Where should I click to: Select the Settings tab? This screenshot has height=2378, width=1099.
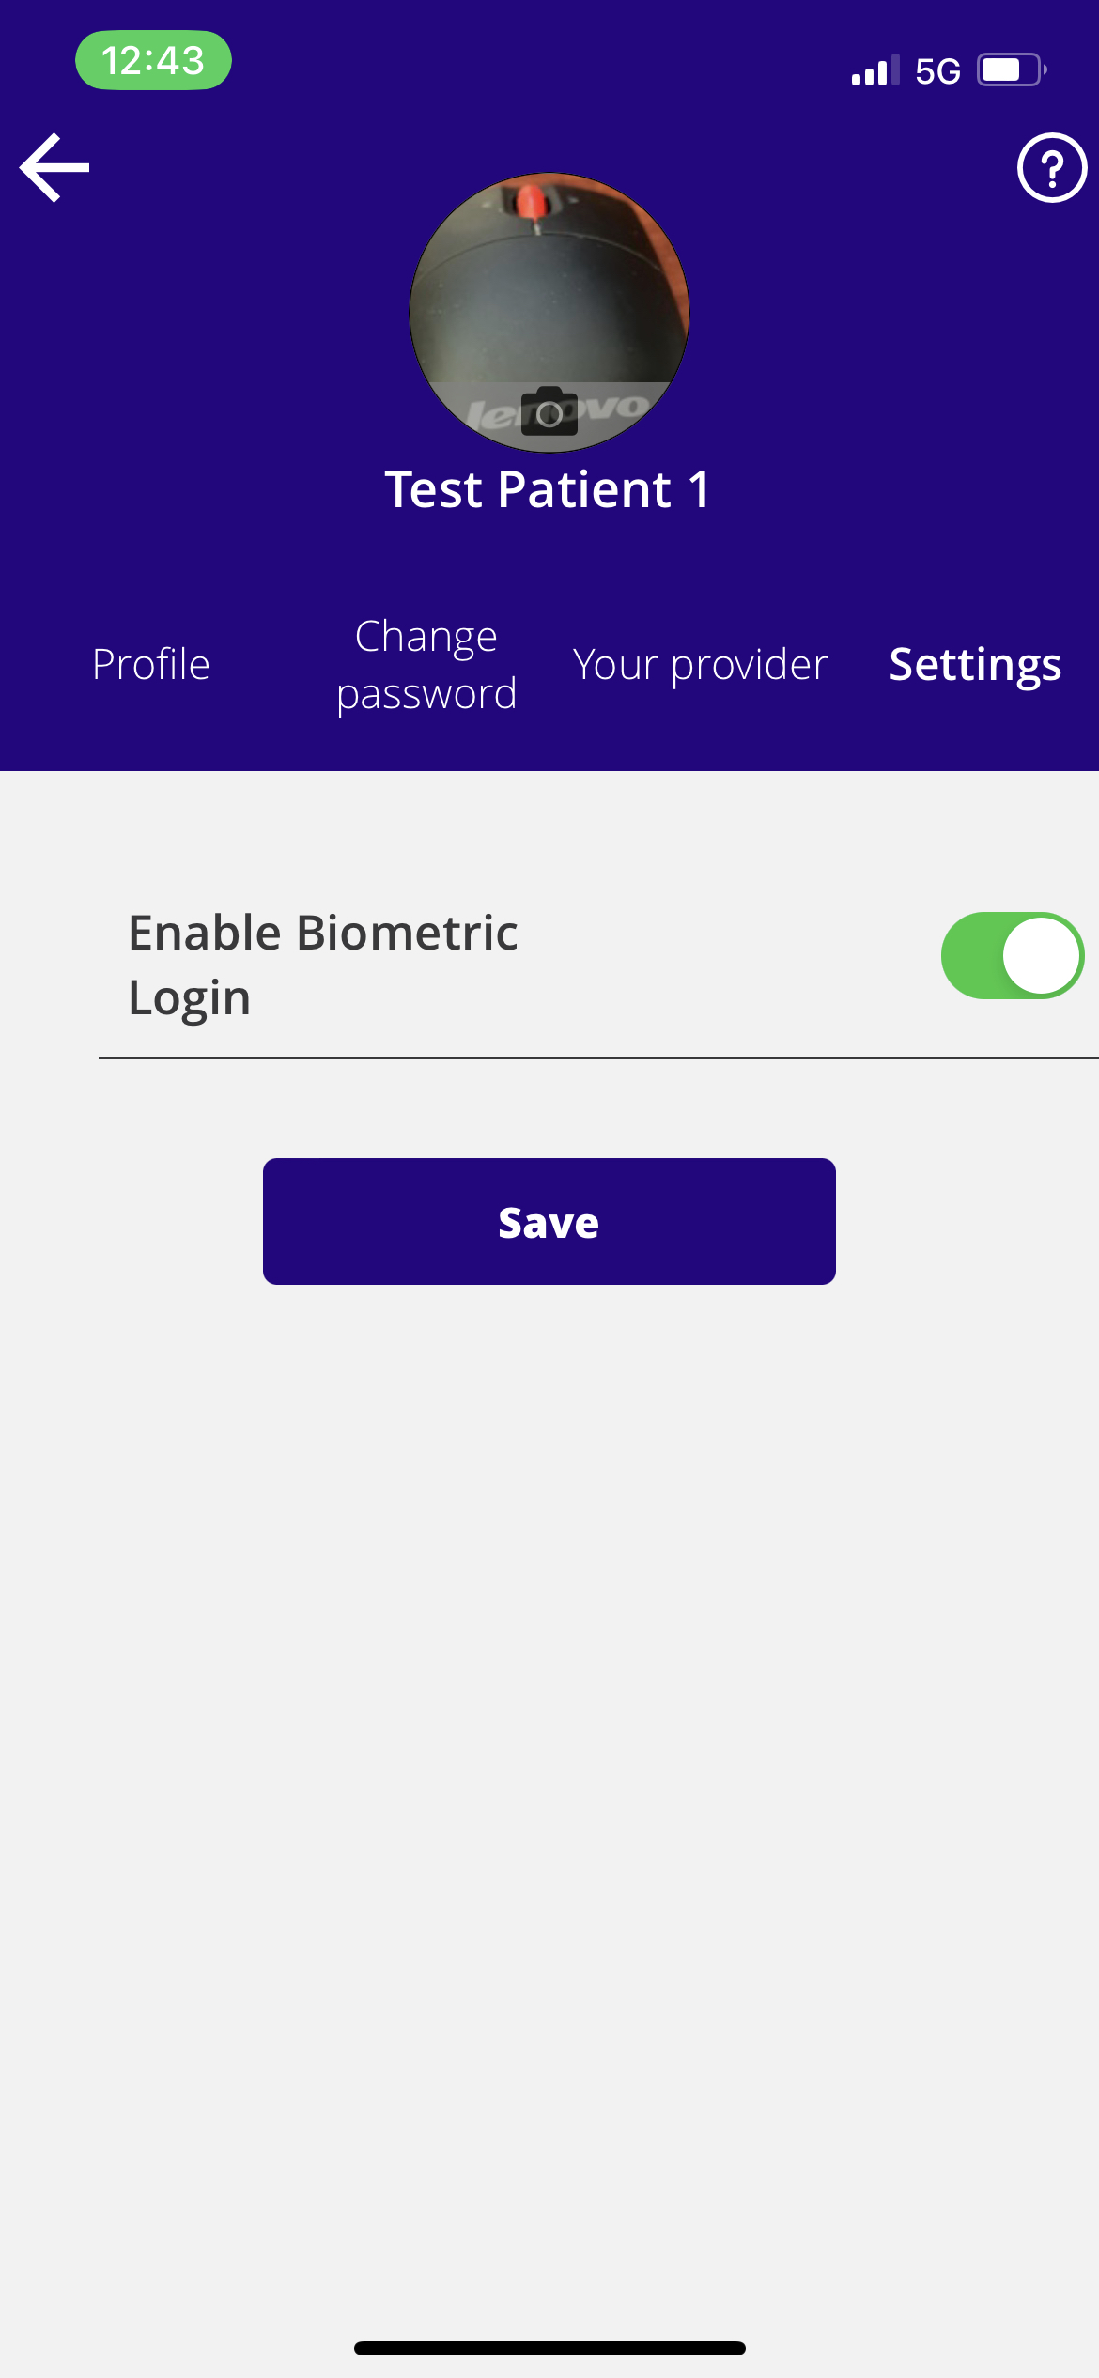(975, 665)
